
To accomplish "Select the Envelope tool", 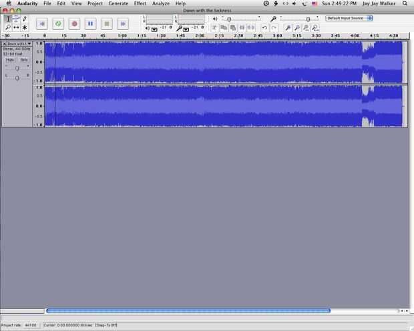I will (17, 19).
